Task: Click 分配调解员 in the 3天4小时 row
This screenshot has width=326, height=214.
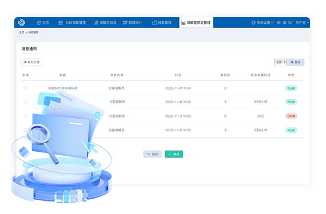Action: pyautogui.click(x=117, y=130)
